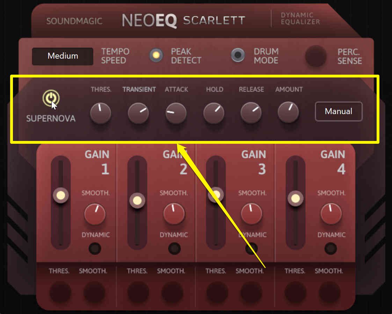Toggle the Gain 4 Dynamic button
Screen dimensions: 392x314
(331, 248)
